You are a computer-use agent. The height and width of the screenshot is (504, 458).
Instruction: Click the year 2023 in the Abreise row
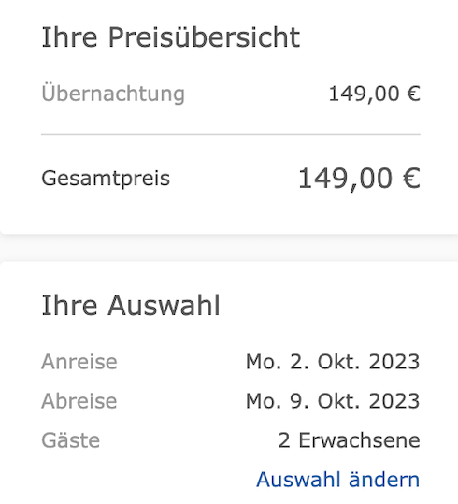point(394,401)
